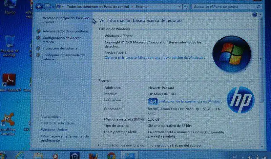Open the recent pages dropdown beside navigation arrows
The width and height of the screenshot is (271, 159).
[x=53, y=7]
